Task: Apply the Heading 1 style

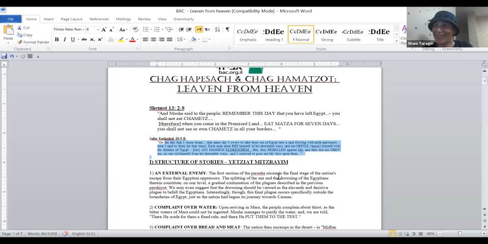Action: click(273, 34)
